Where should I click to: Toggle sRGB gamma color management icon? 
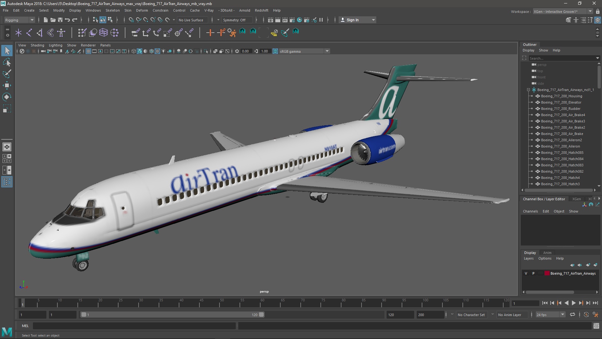click(275, 51)
